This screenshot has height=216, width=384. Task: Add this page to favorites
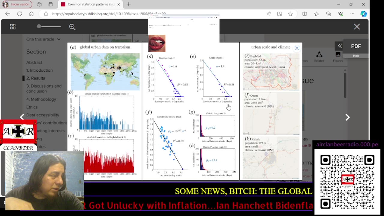pos(290,14)
